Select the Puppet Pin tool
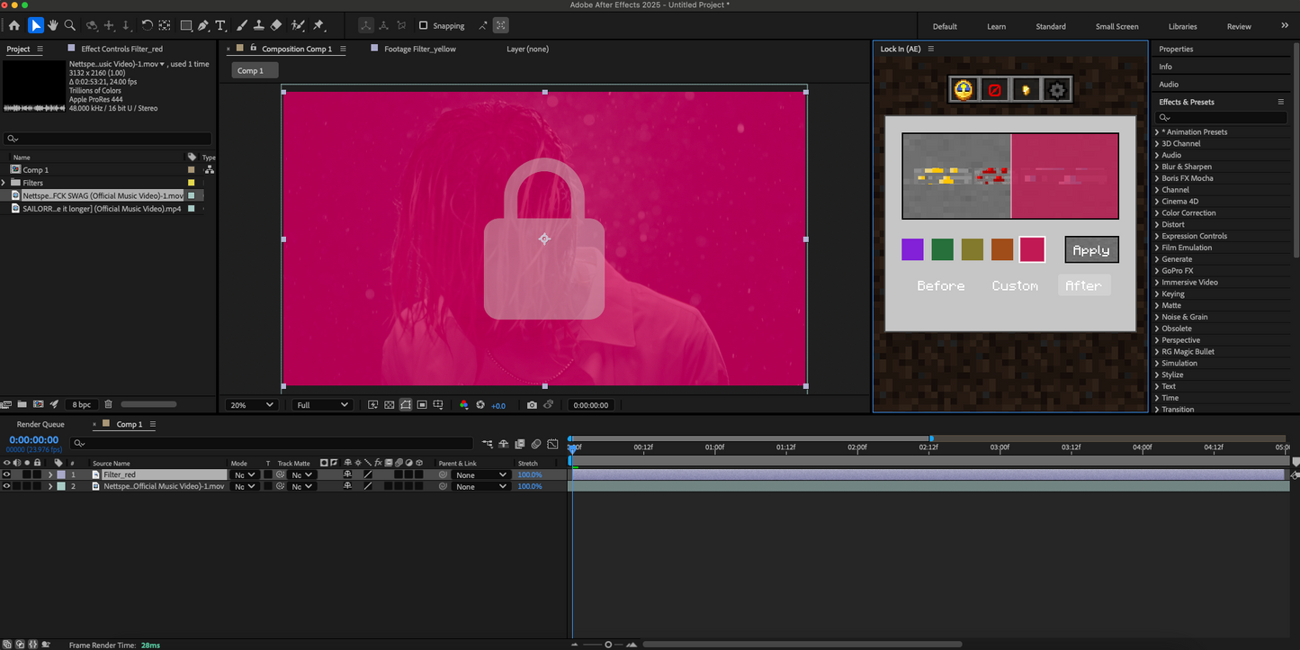Screen dimensions: 1300x650 coord(318,25)
